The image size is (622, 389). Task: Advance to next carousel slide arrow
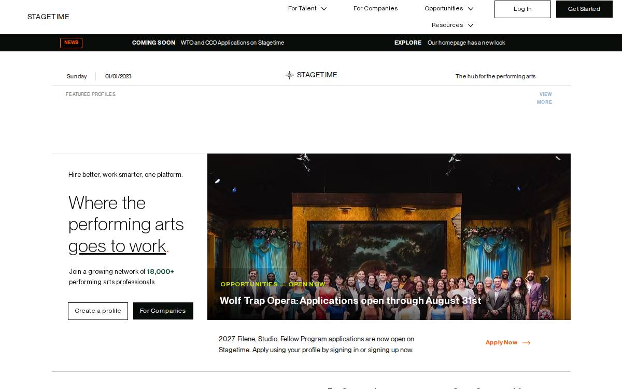pyautogui.click(x=547, y=279)
